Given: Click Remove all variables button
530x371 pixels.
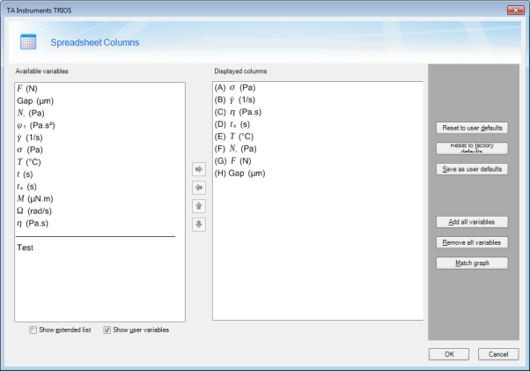Looking at the screenshot, I should coord(472,242).
